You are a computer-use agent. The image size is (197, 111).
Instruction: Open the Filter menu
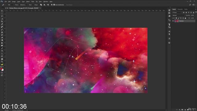(x=33, y=2)
